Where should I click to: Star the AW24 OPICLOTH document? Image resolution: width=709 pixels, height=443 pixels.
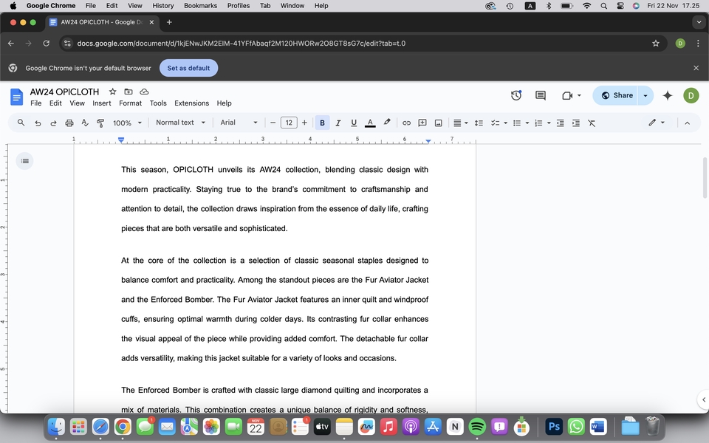112,92
